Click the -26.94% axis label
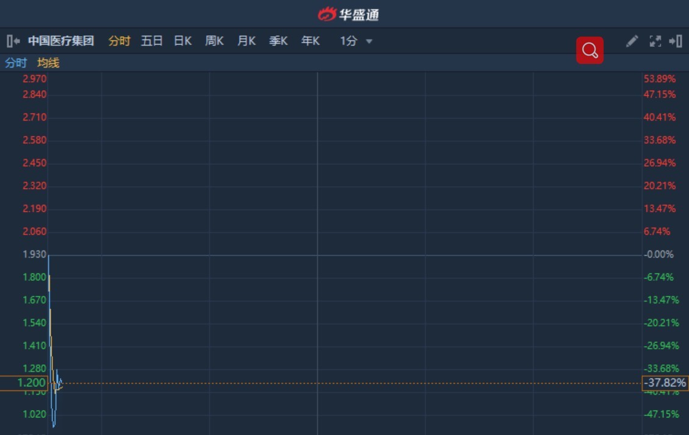Viewport: 689px width, 435px height. point(662,346)
